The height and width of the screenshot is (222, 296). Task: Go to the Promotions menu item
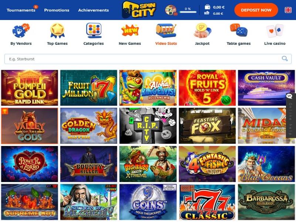coord(57,10)
